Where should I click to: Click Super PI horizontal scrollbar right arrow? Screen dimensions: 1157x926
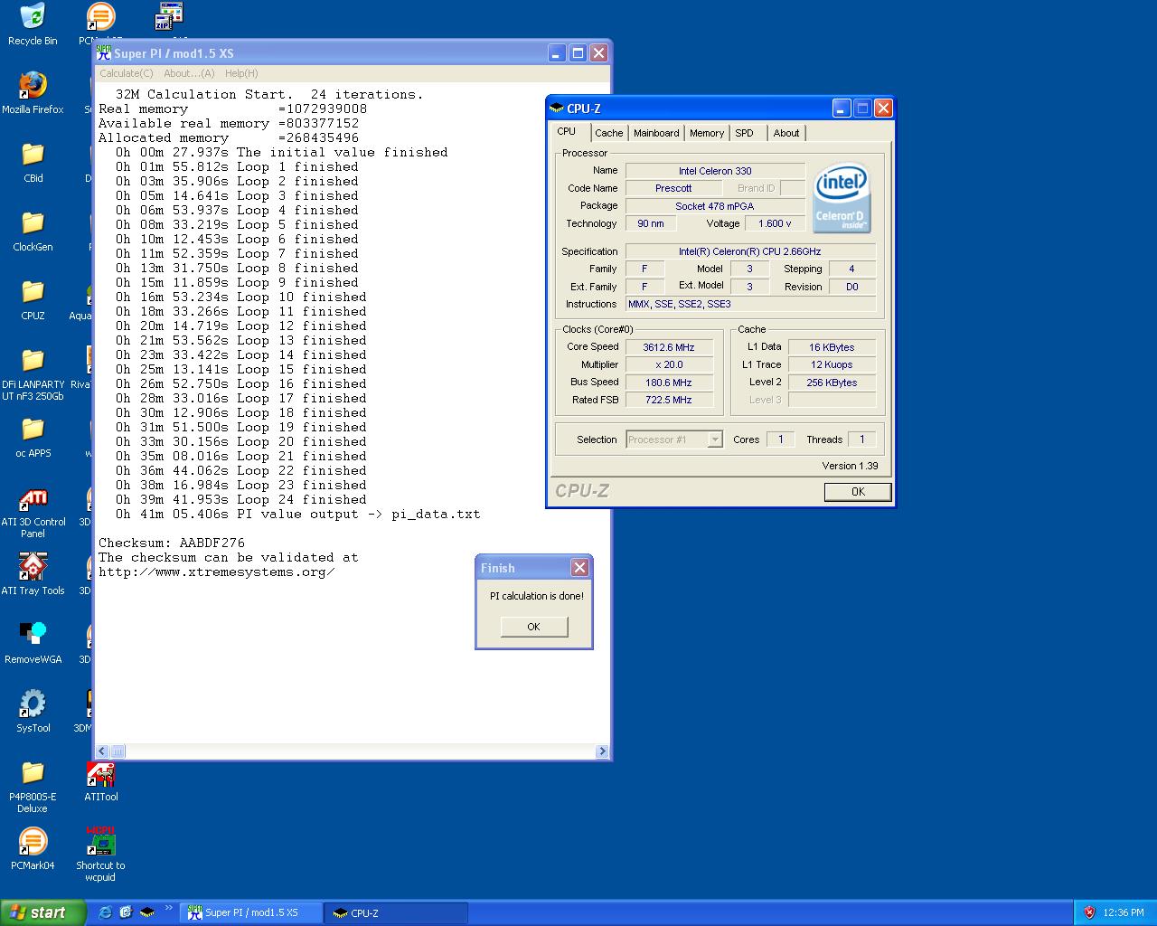click(x=603, y=751)
